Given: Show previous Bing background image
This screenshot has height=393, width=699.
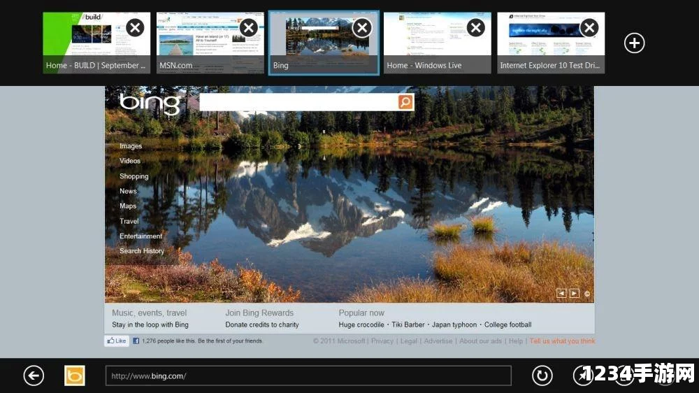Looking at the screenshot, I should [x=561, y=293].
